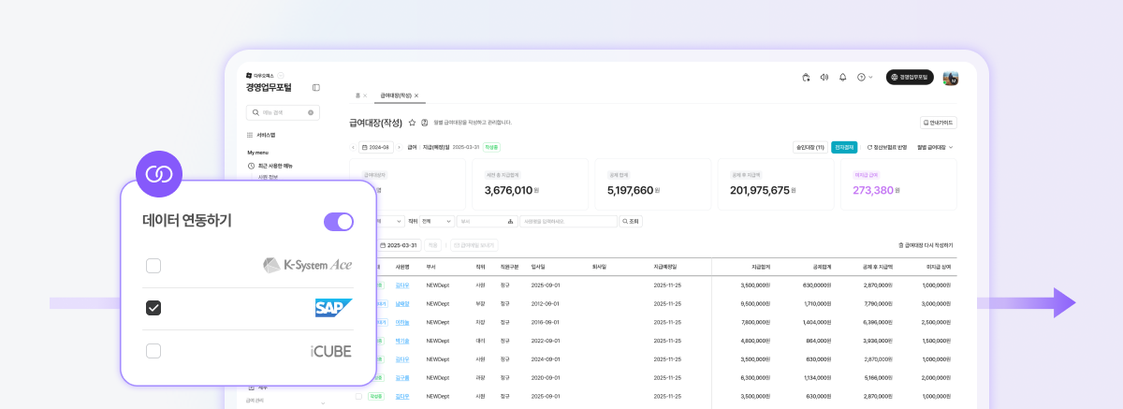Expand the 월별 급여대장 dropdown
Image resolution: width=1123 pixels, height=409 pixels.
(x=935, y=147)
